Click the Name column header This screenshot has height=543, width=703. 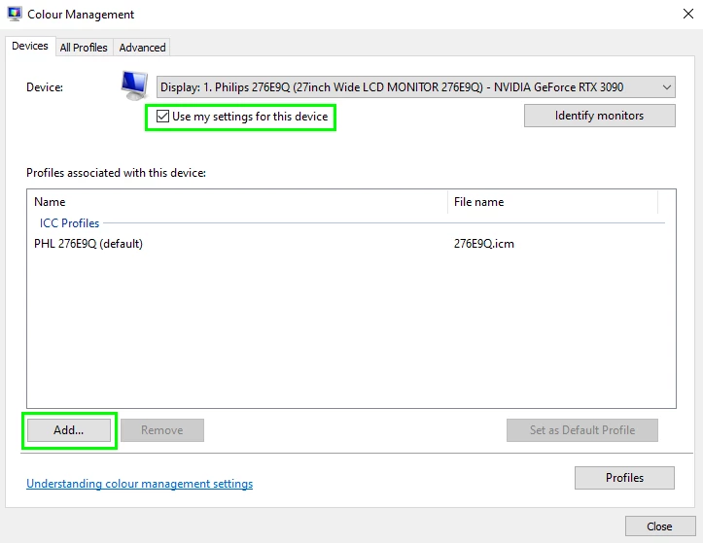237,202
